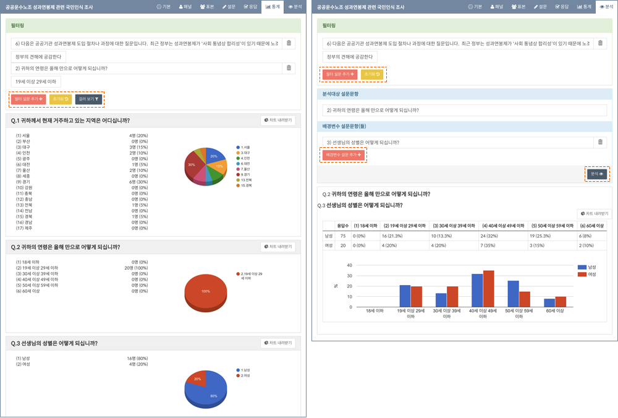This screenshot has width=618, height=418.
Task: Delete question 2 age filter in left window
Action: pos(289,68)
